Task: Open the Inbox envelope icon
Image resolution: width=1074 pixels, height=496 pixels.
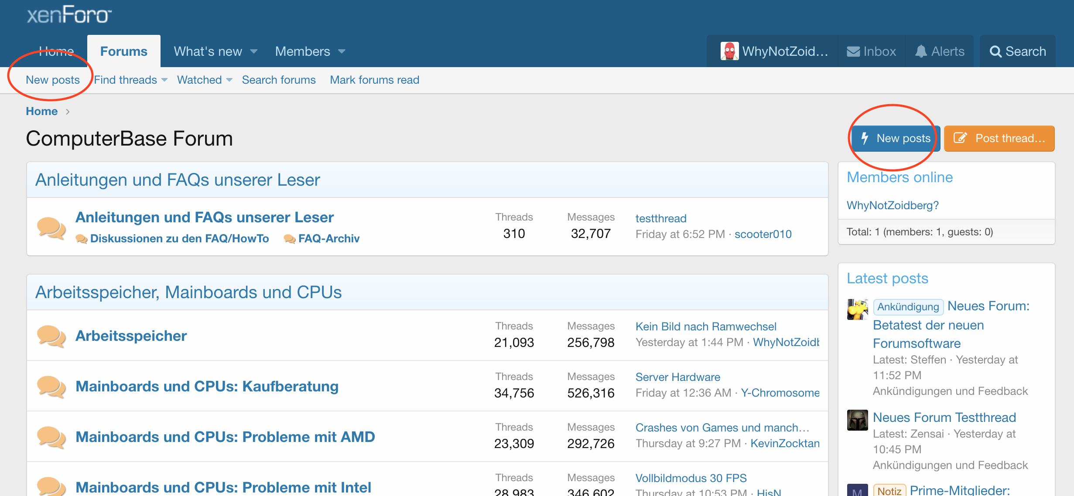Action: click(853, 51)
